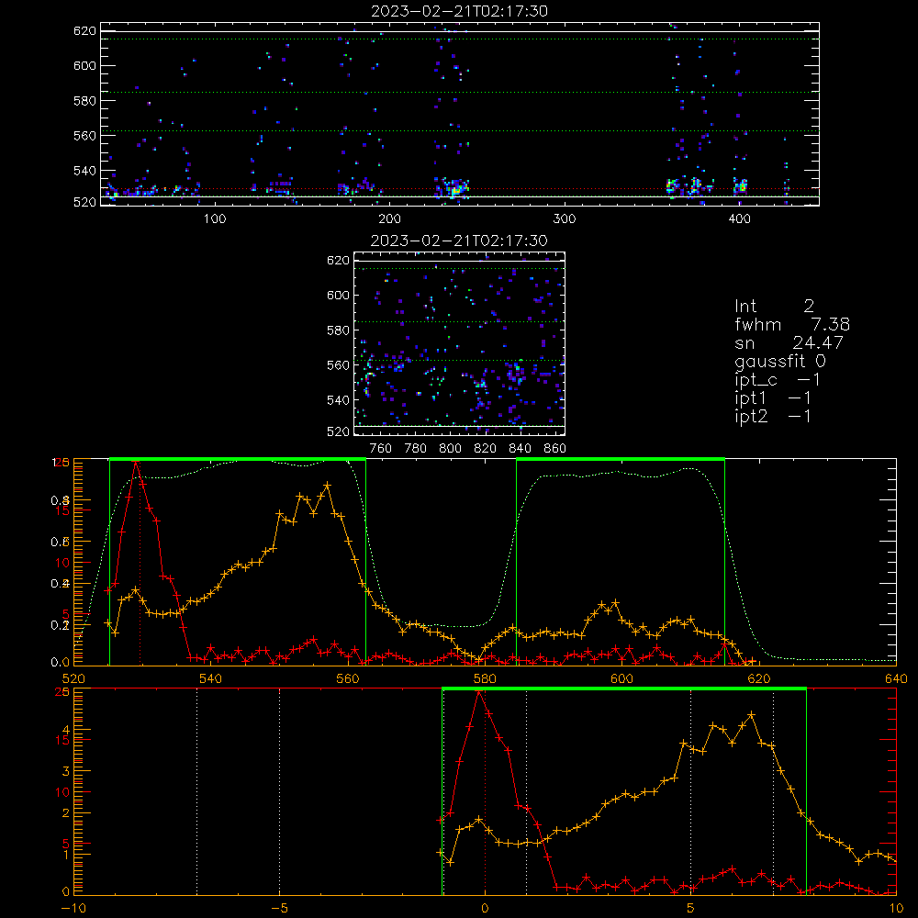Image resolution: width=918 pixels, height=918 pixels.
Task: Click y-axis label 540 of wide image
Action: click(84, 171)
